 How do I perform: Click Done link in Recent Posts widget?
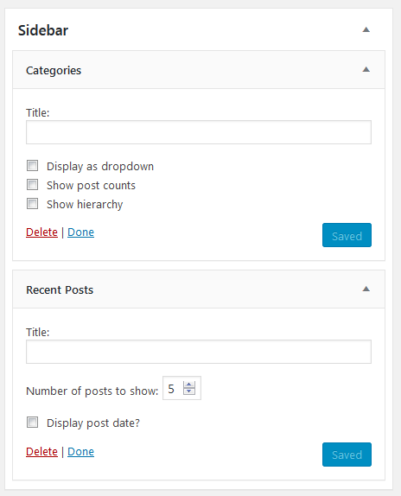(x=80, y=452)
